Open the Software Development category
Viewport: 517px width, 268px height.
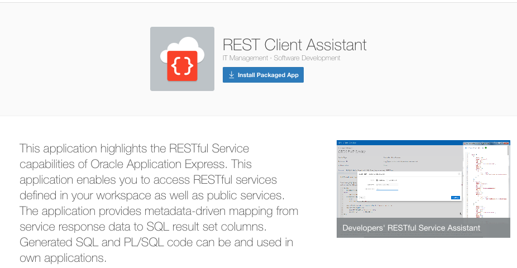click(307, 58)
